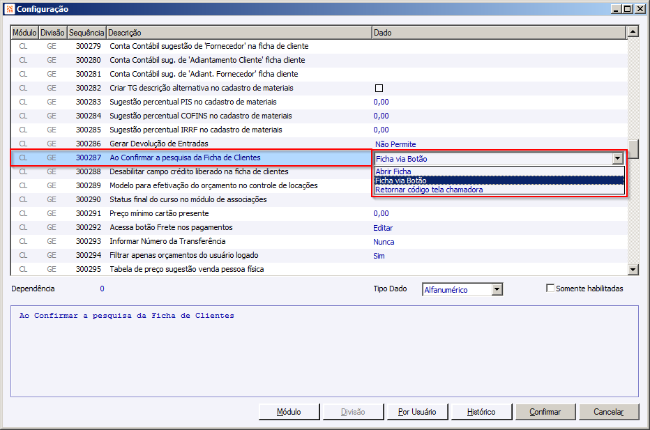This screenshot has width=650, height=430.
Task: Click the Configuração app icon in title bar
Action: click(x=10, y=8)
